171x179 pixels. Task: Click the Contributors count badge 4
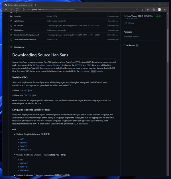137,45
